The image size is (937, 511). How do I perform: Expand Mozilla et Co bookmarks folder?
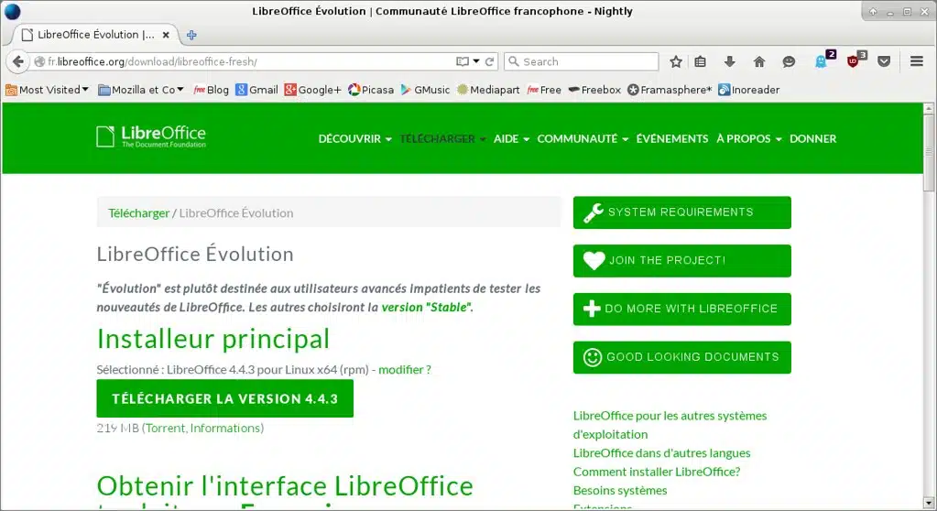tap(140, 90)
